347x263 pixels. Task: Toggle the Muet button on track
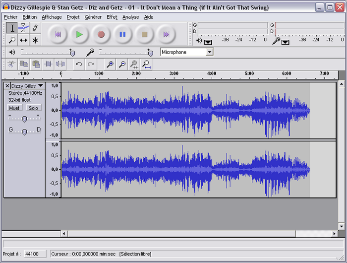tap(14, 108)
